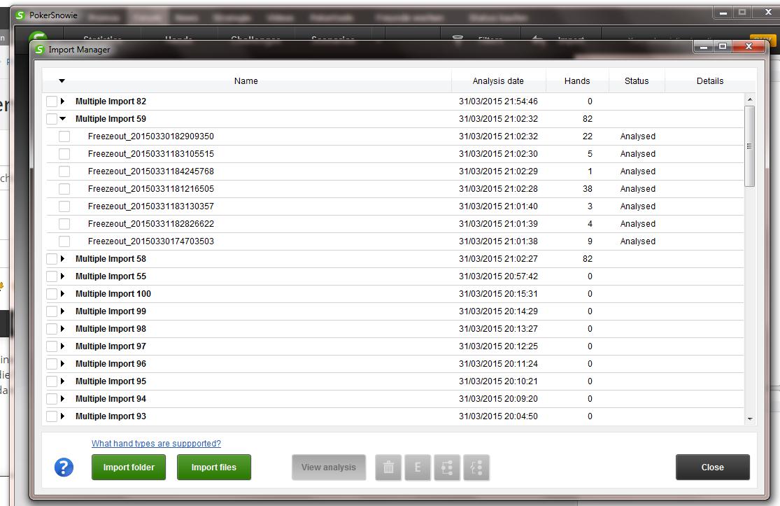This screenshot has width=780, height=506.
Task: Click the E export icon button
Action: pos(418,468)
